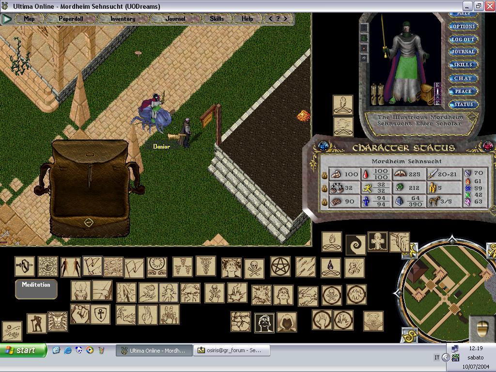Select the open hand inside circle icon
The height and width of the screenshot is (372, 496).
click(x=322, y=320)
